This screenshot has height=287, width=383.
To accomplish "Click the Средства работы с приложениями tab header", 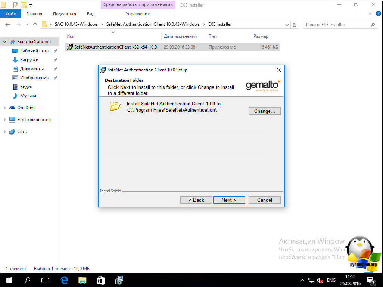I will tap(138, 4).
